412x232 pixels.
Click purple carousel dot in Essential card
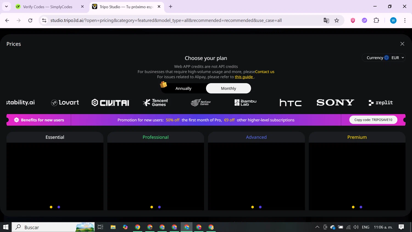(x=59, y=207)
